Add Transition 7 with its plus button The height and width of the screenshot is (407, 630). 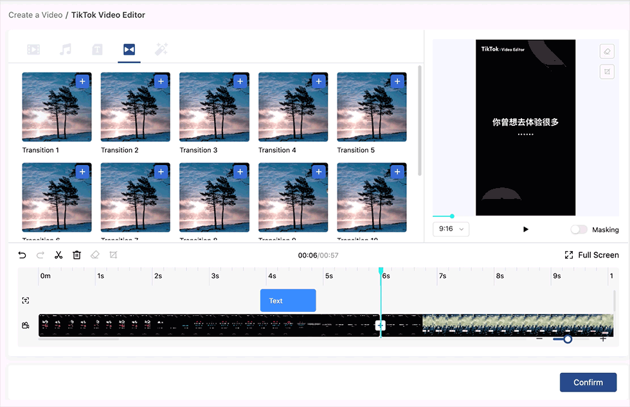pyautogui.click(x=161, y=171)
